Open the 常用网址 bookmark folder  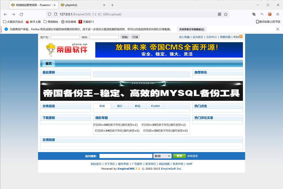(51, 22)
